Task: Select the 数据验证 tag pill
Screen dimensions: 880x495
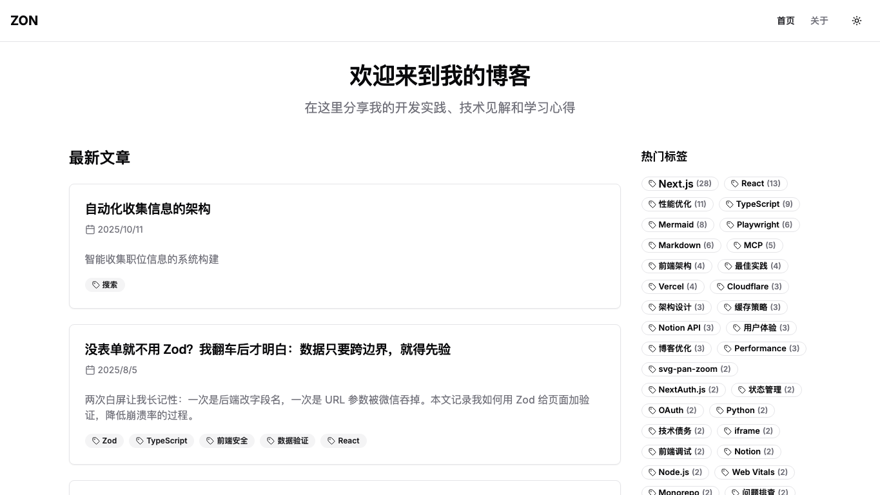Action: (288, 441)
